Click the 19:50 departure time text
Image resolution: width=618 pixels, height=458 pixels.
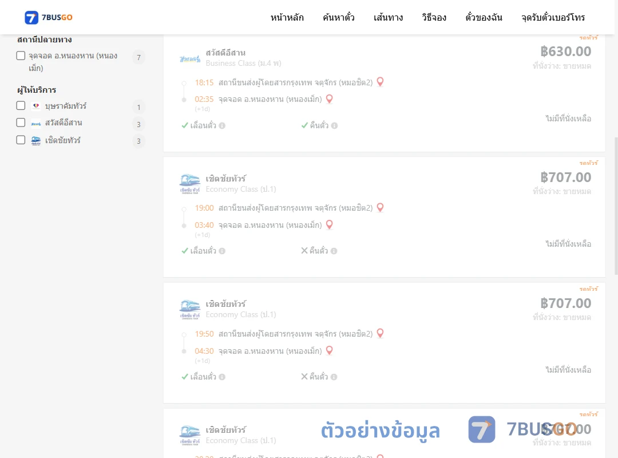pos(204,334)
